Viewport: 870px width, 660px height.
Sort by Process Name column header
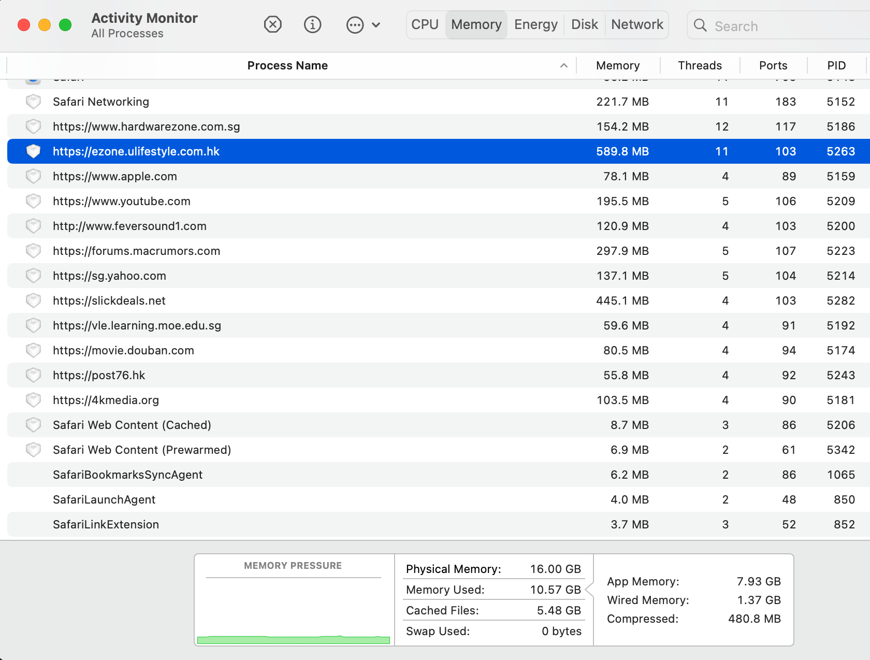pos(287,65)
